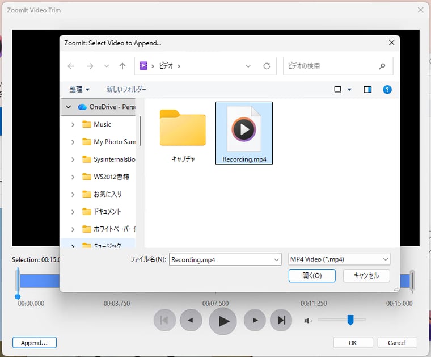Select ホワイトペーパー folder
Image resolution: width=431 pixels, height=357 pixels.
tap(109, 229)
